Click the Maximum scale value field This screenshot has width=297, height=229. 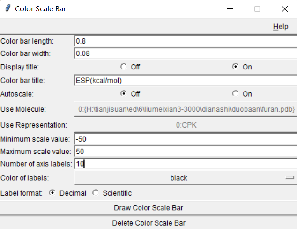(x=185, y=152)
